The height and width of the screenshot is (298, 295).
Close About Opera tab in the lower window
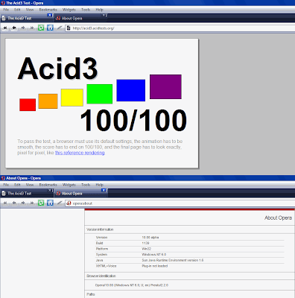click(x=104, y=191)
